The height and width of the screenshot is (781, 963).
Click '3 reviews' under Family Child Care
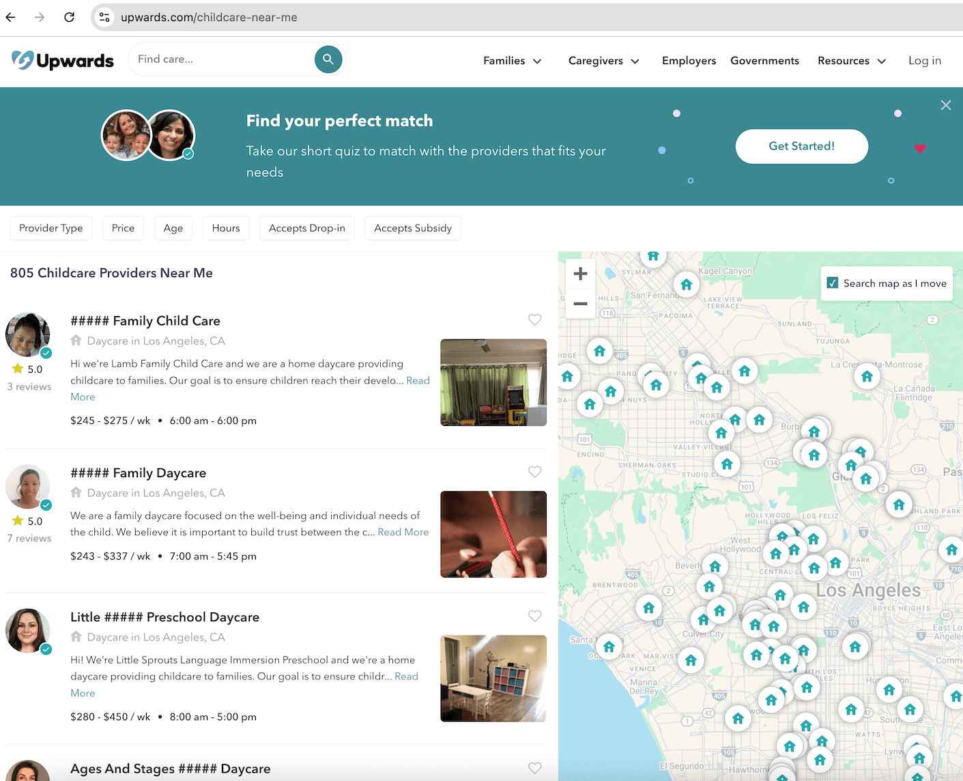click(x=29, y=387)
